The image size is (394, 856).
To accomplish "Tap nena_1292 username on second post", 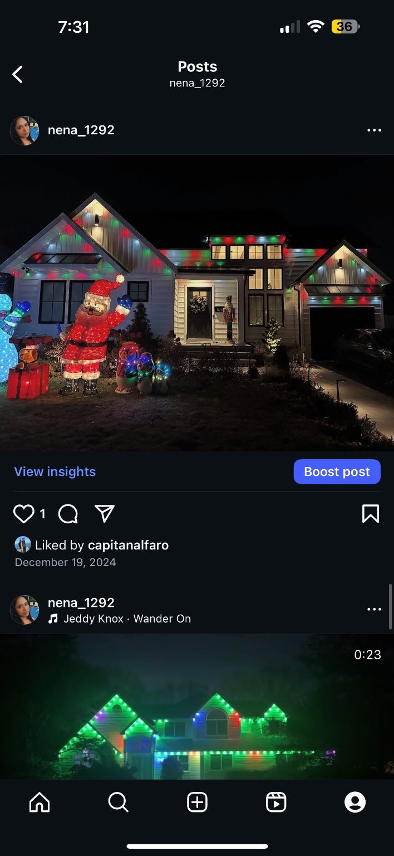I will tap(81, 602).
